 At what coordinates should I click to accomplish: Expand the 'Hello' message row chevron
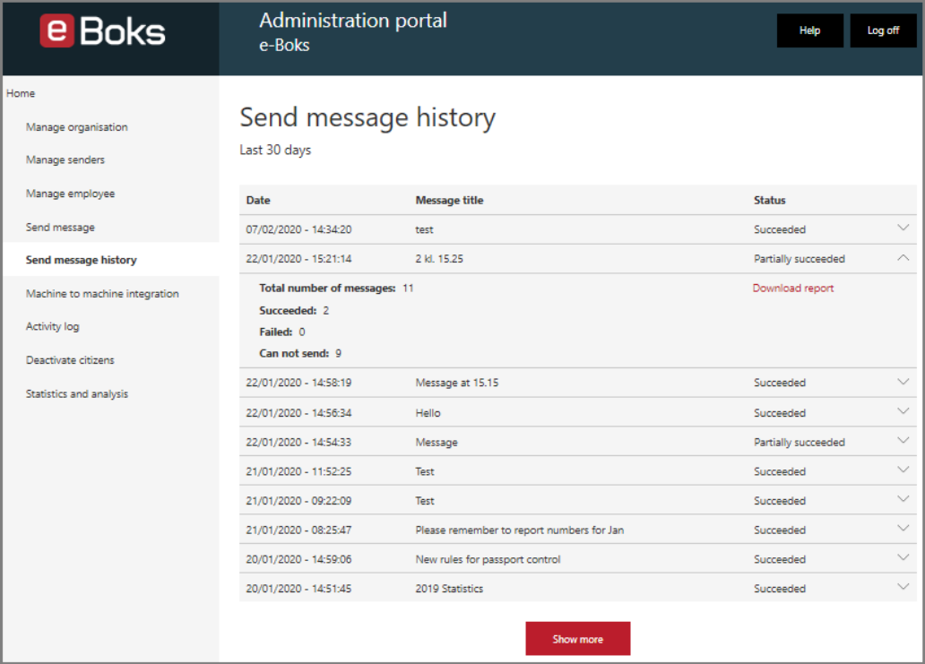click(903, 411)
